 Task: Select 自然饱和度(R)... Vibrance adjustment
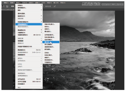[x=51, y=35]
